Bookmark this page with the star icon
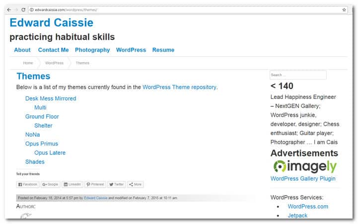The image size is (358, 224). 344,9
